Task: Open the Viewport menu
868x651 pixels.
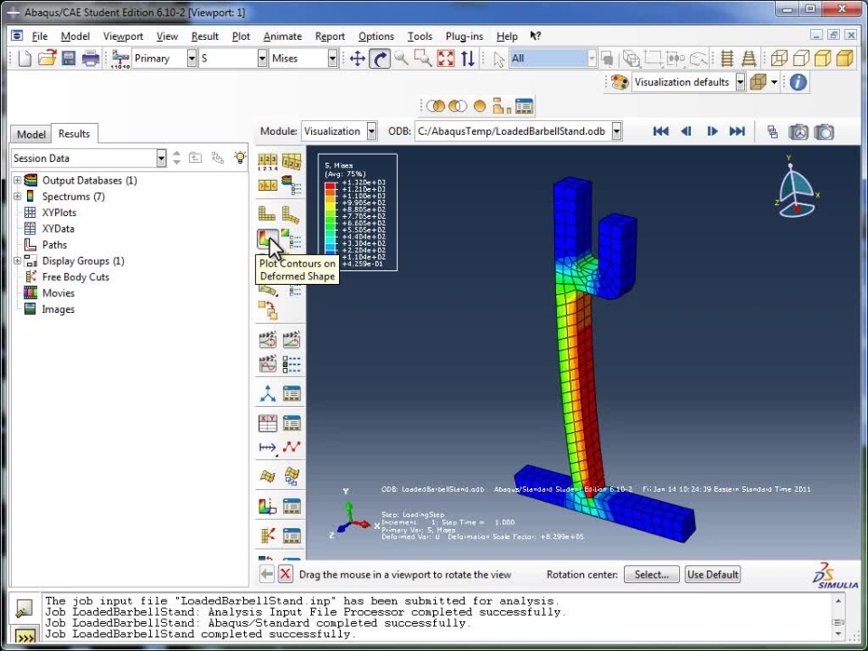Action: point(123,36)
